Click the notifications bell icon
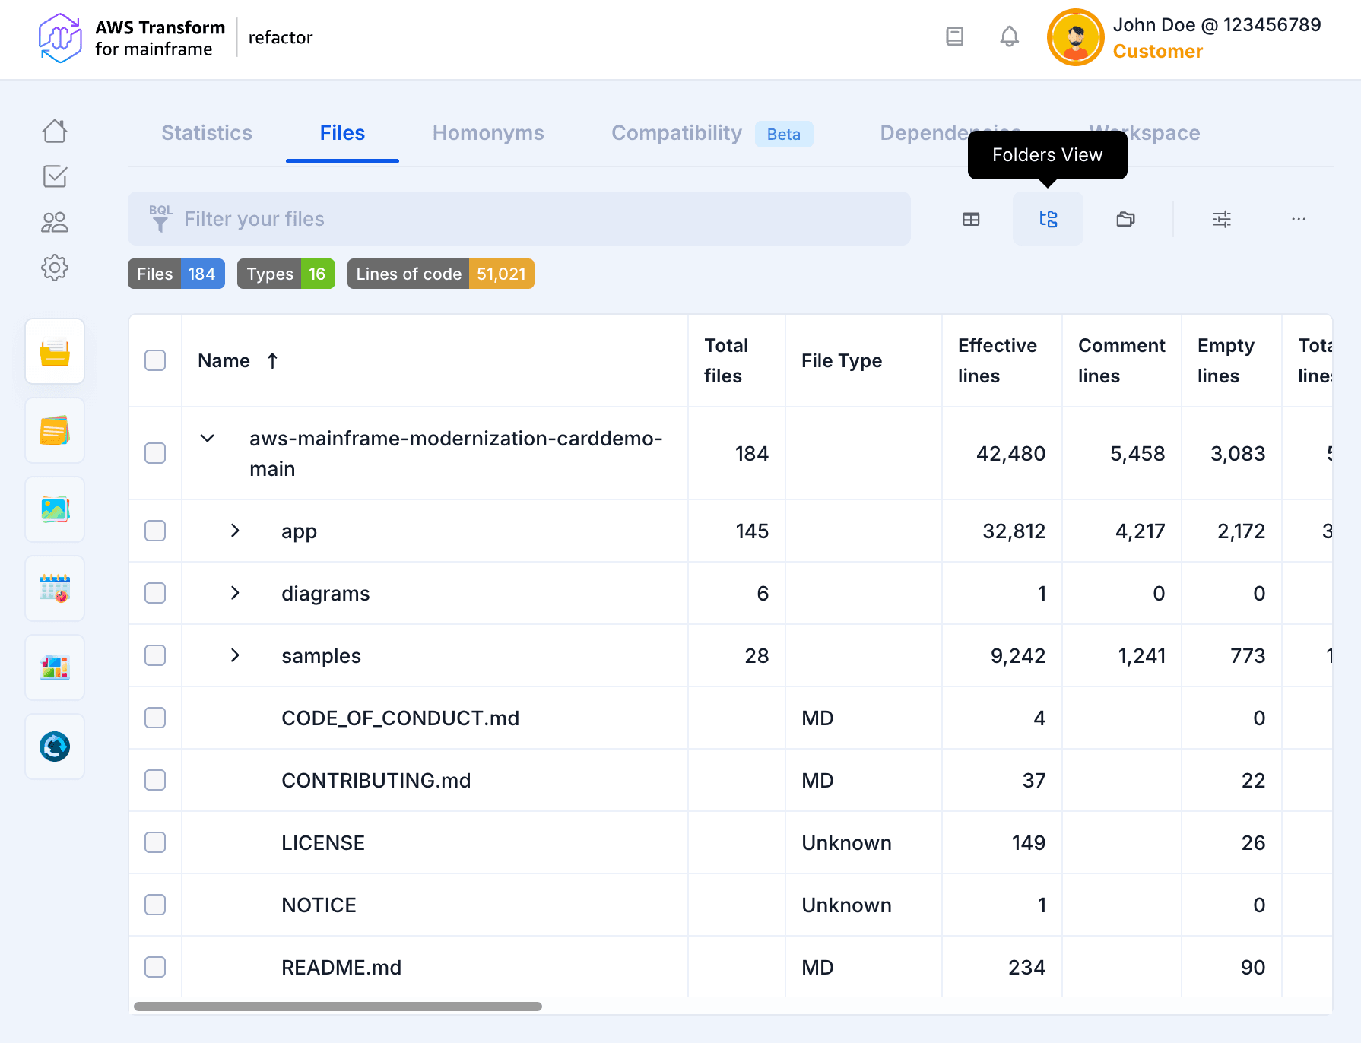The height and width of the screenshot is (1043, 1361). point(1009,36)
